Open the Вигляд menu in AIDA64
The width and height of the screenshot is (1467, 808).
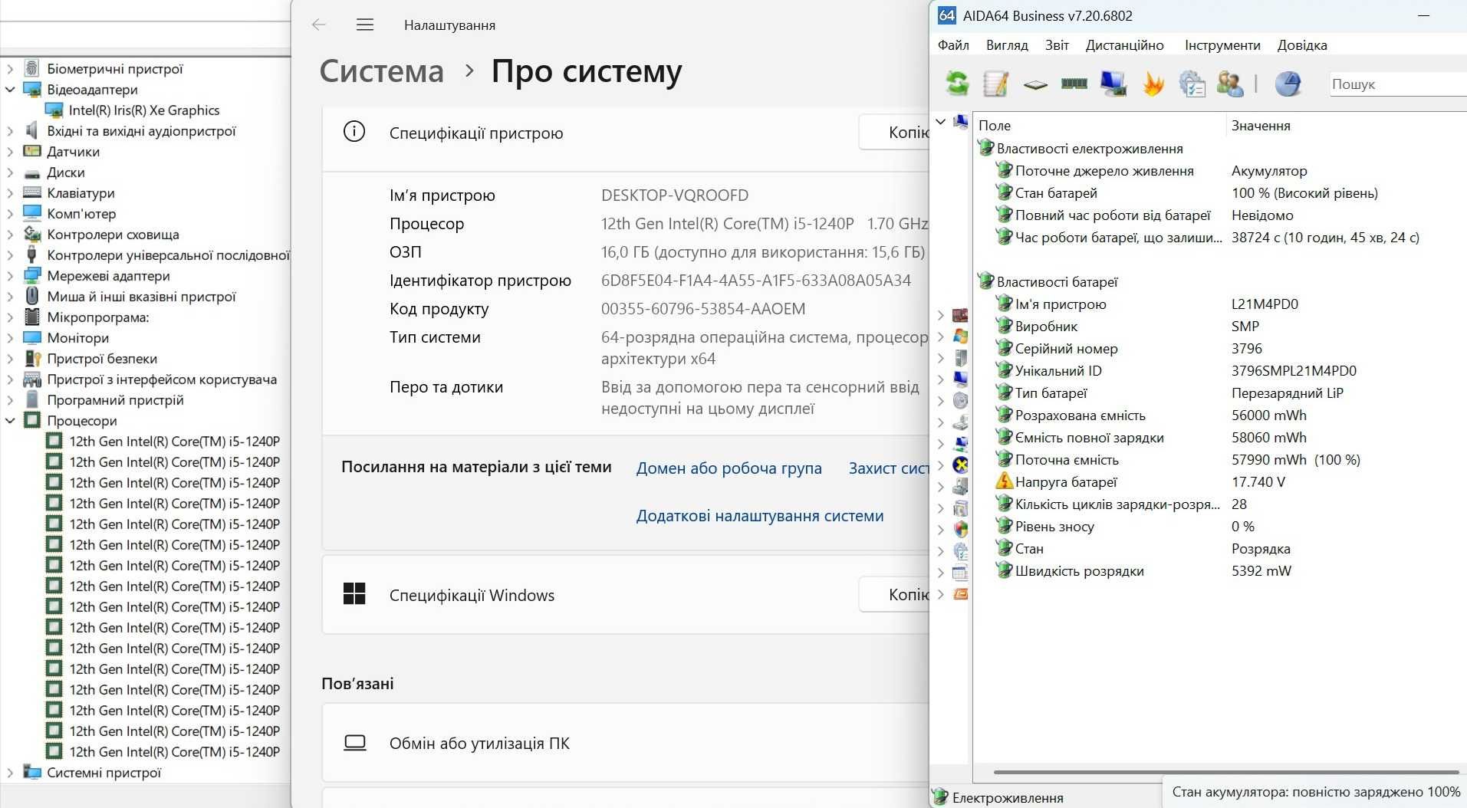pyautogui.click(x=1007, y=45)
